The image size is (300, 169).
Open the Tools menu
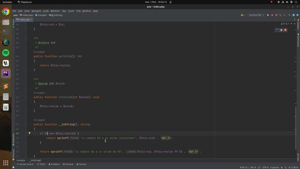[71, 11]
